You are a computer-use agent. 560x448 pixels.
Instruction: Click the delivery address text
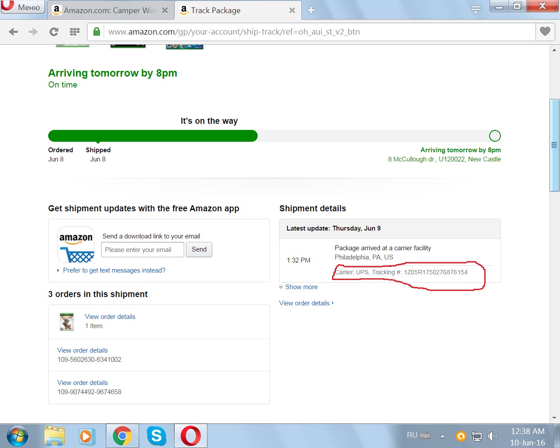pyautogui.click(x=444, y=159)
